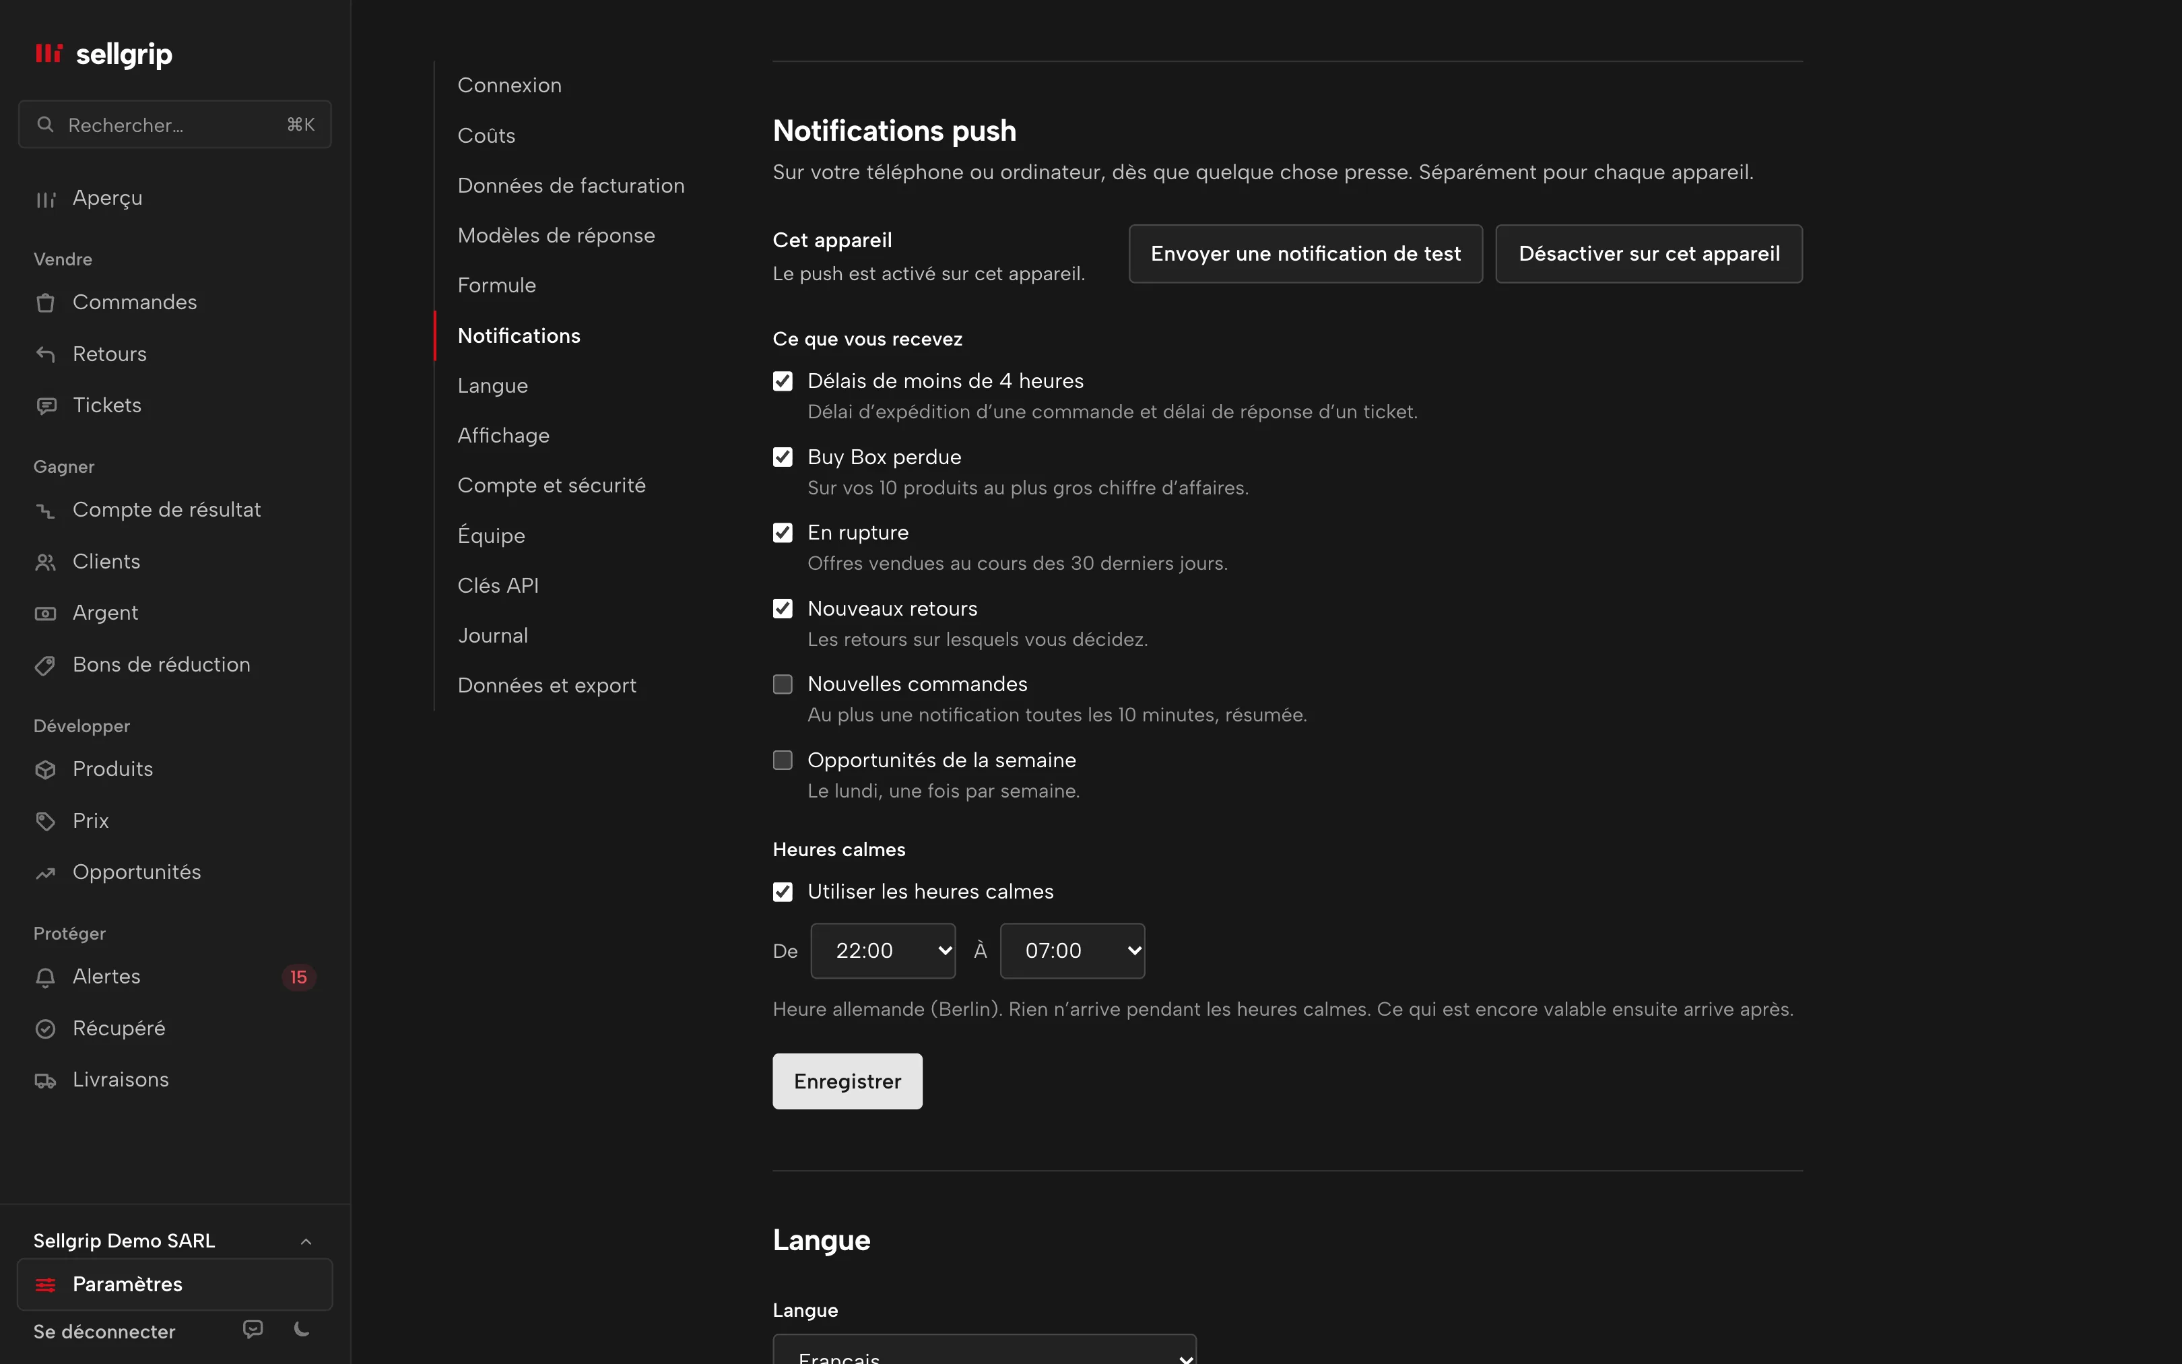The image size is (2182, 1364).
Task: Open the Connexion settings section
Action: coord(509,85)
